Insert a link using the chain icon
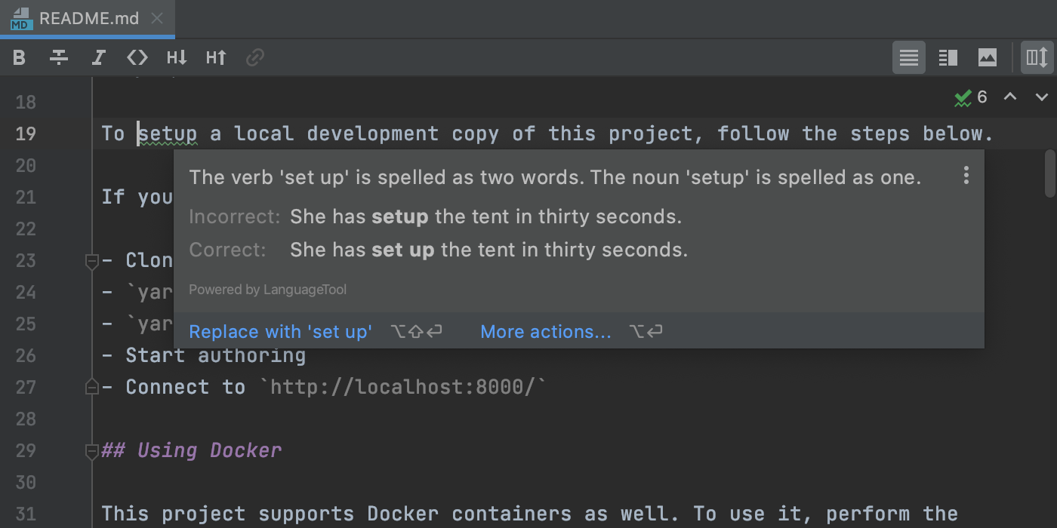 255,57
